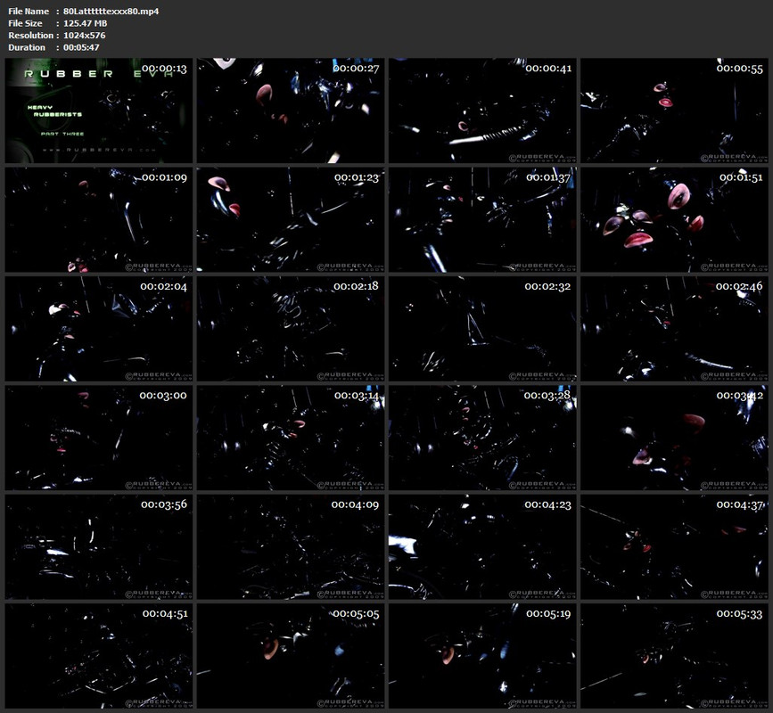Select the thumbnail timestamped 00:04:51
This screenshot has width=773, height=713.
pos(99,656)
